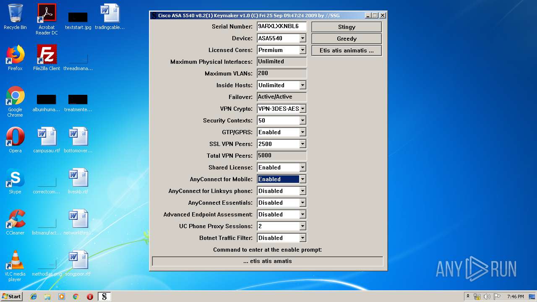Viewport: 537px width, 302px height.
Task: Expand UC Phone Proxy Sessions dropdown
Action: point(302,226)
